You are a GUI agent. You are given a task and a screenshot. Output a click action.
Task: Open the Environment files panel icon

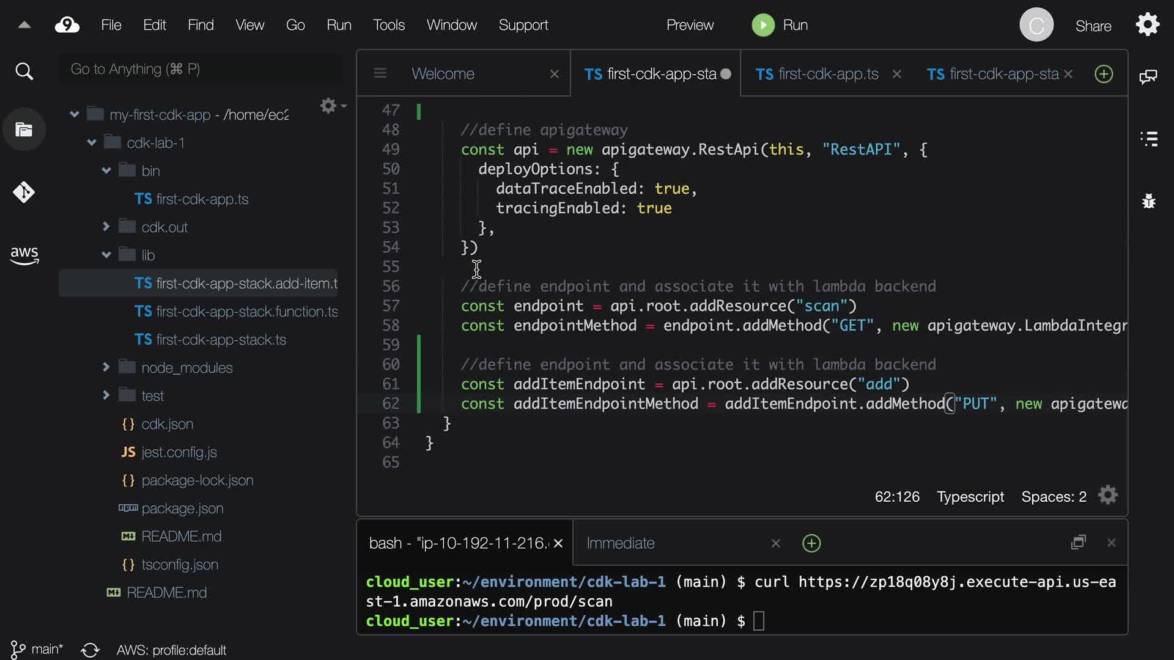tap(24, 130)
